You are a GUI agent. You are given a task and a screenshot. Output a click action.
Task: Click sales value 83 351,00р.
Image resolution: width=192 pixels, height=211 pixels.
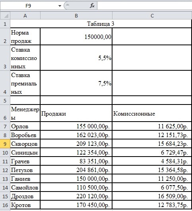tap(76, 161)
